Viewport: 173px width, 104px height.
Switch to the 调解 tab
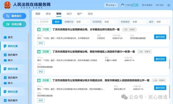coord(38,14)
